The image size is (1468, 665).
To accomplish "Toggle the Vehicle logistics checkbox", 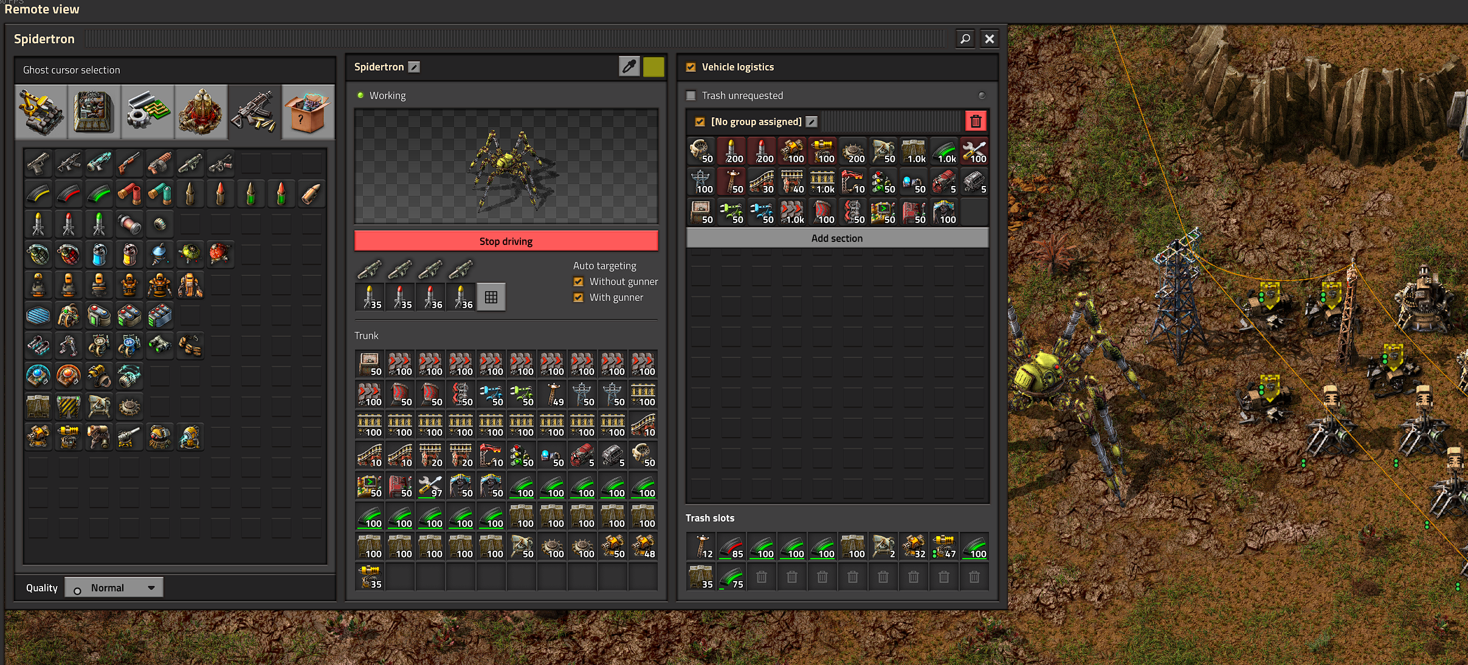I will [691, 67].
